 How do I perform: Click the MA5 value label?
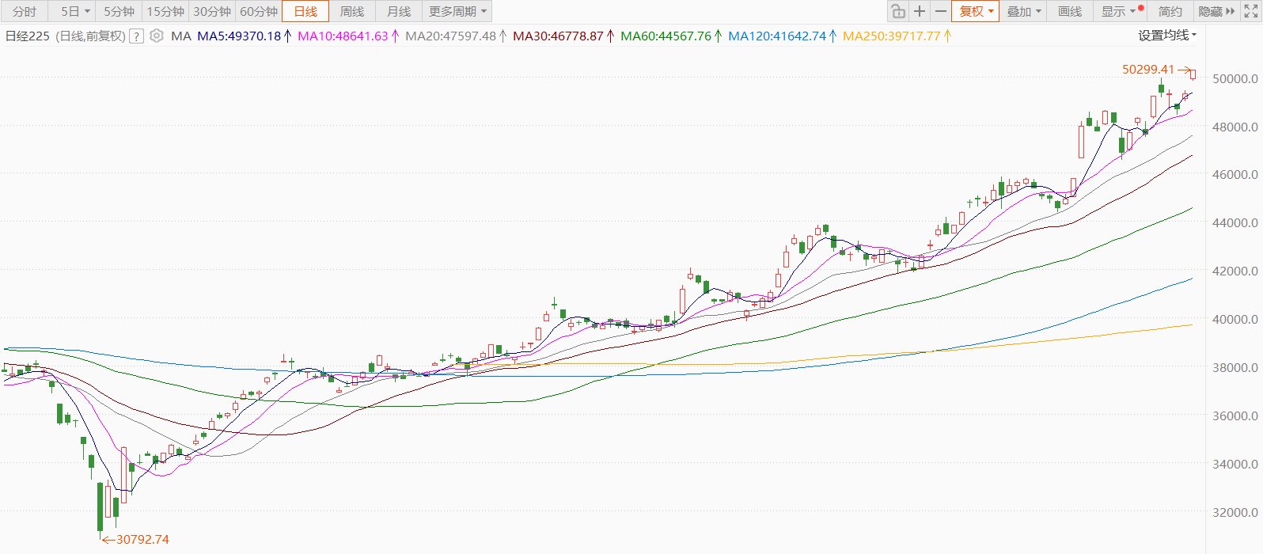(x=239, y=36)
